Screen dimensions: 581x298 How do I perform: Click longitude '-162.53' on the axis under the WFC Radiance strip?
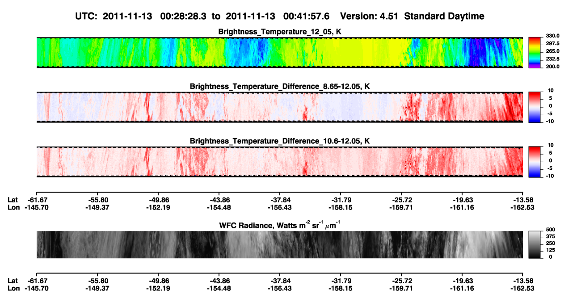(523, 288)
